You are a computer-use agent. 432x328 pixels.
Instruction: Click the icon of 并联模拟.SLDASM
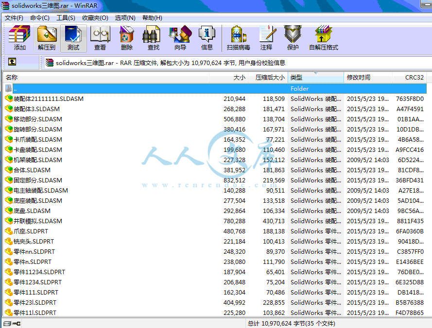coord(9,221)
